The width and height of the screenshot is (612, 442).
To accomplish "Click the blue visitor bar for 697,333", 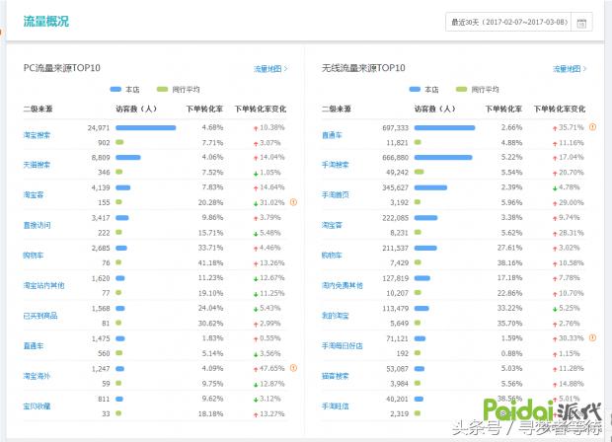I will [x=444, y=127].
